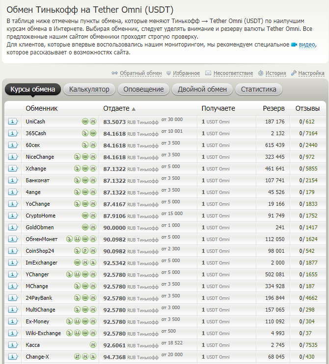Open the Статистика tab
This screenshot has height=364, width=329.
259,89
